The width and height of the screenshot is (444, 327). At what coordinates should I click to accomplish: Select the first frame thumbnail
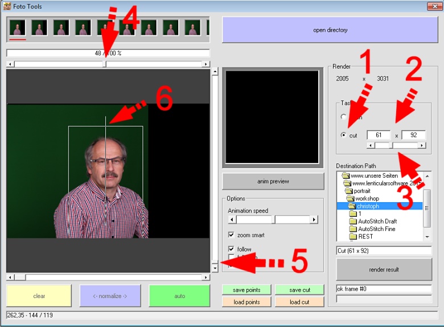(17, 28)
